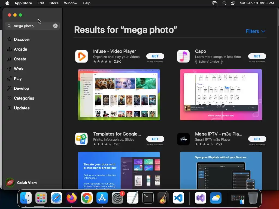Launch Visual Studio from the Dock
Image resolution: width=279 pixels, height=209 pixels.
201,198
